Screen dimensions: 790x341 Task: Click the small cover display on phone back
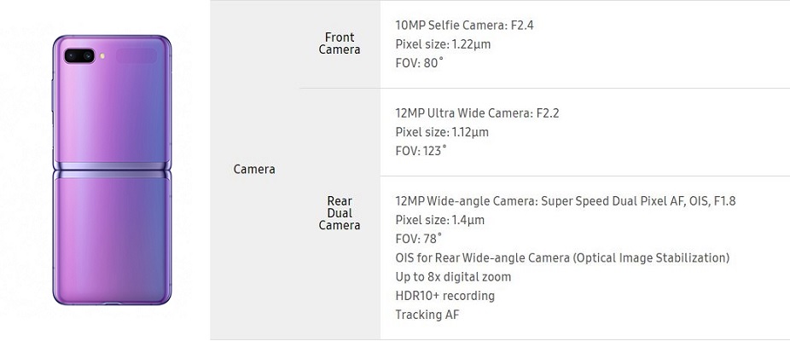136,55
